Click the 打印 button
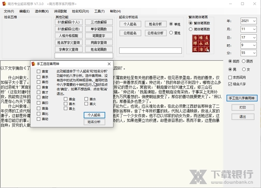This screenshot has height=188, width=261. (x=243, y=107)
